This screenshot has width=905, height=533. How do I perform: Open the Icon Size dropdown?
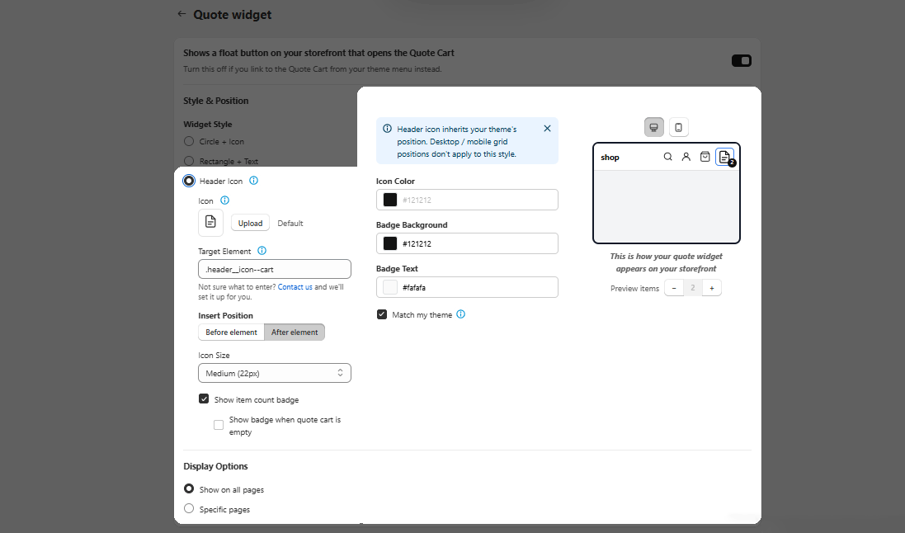(274, 373)
